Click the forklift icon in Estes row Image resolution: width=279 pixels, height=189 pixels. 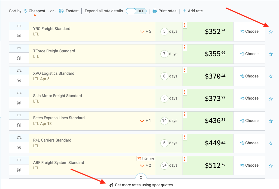click(x=19, y=125)
